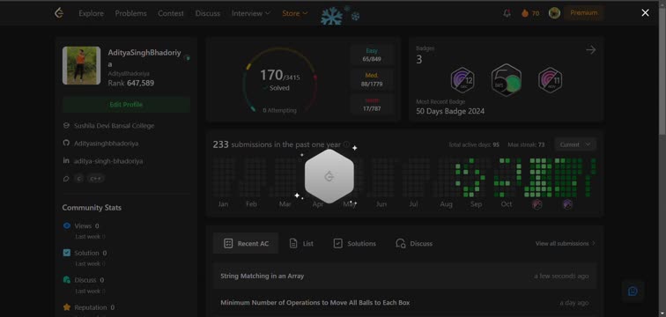Open the notifications bell
Image resolution: width=666 pixels, height=317 pixels.
click(507, 13)
